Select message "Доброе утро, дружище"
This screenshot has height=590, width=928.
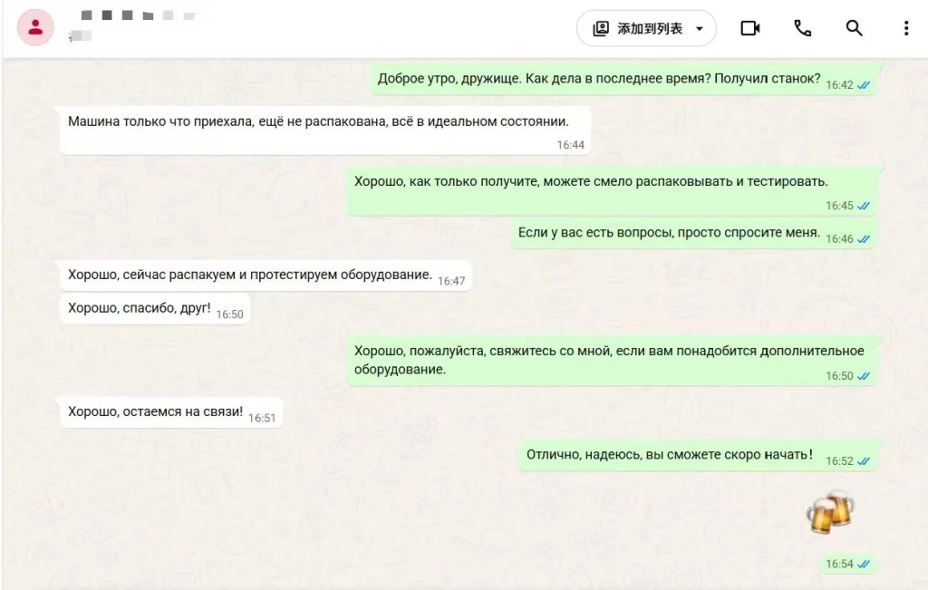[623, 79]
